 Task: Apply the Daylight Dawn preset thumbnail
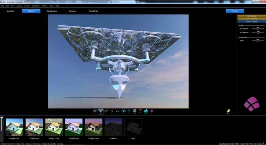[x=74, y=127]
